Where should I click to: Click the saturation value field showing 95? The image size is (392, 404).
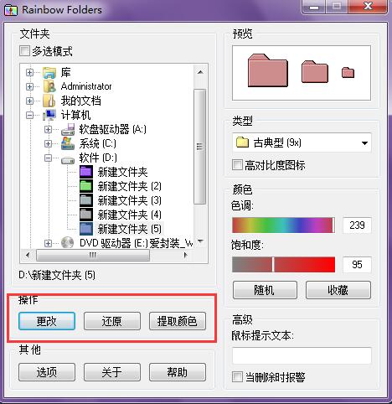pos(357,265)
